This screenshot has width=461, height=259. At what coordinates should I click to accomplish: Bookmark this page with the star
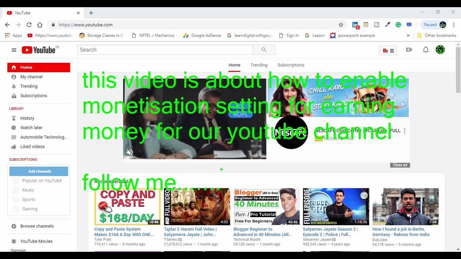click(341, 25)
